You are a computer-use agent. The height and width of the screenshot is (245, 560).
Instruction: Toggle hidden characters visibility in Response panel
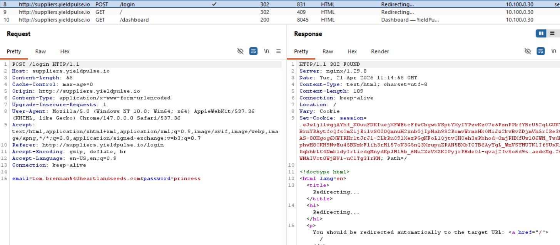click(528, 51)
